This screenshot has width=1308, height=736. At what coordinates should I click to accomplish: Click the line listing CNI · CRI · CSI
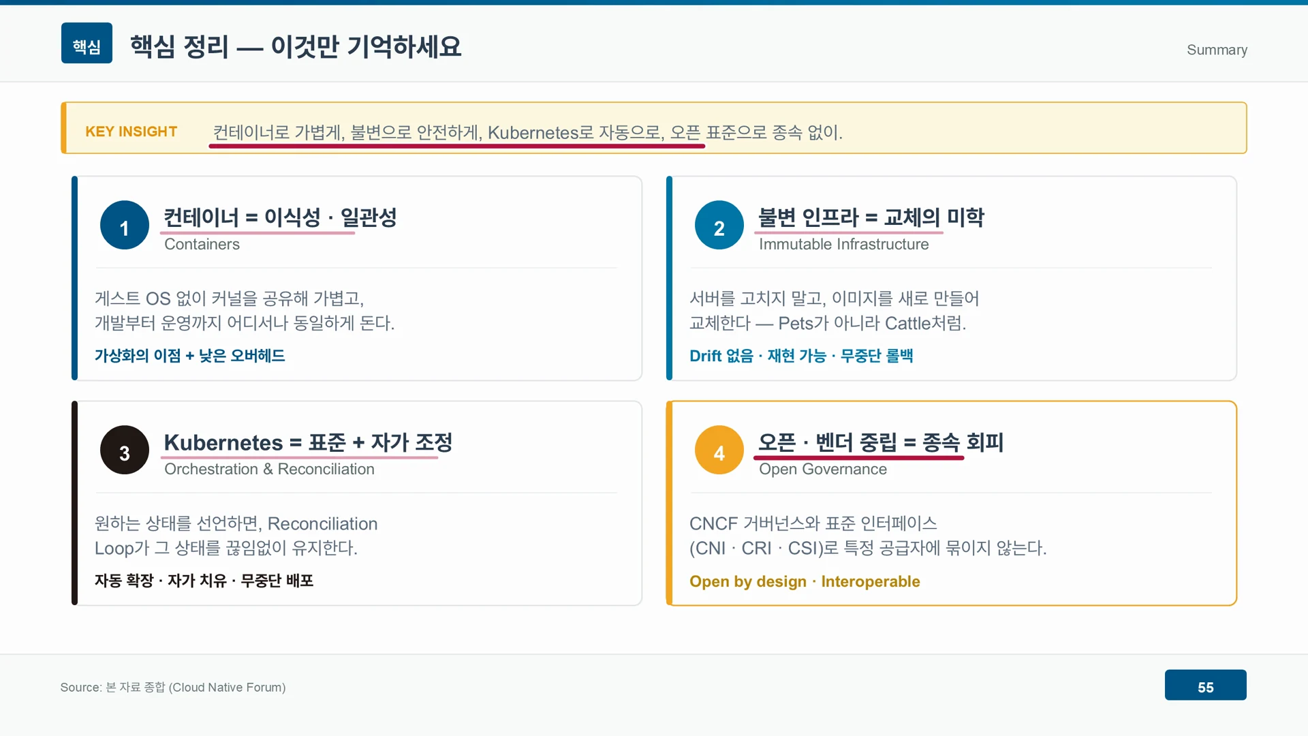868,548
